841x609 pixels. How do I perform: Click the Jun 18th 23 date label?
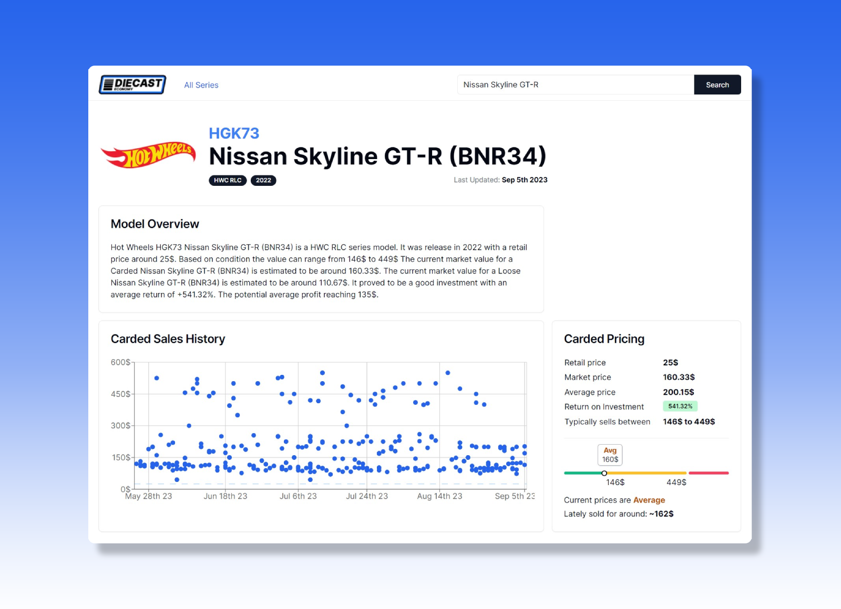click(x=225, y=496)
